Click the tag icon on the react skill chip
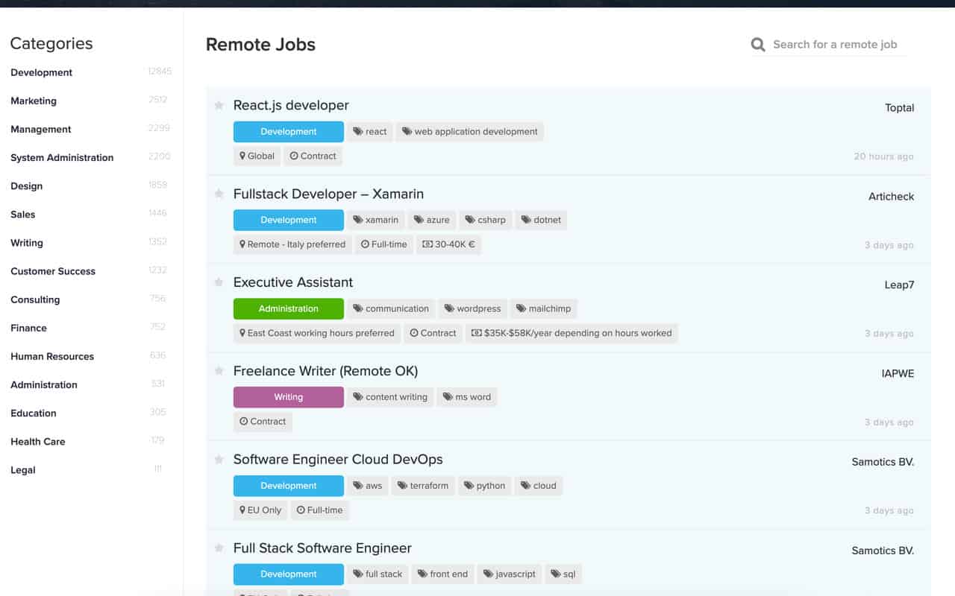Screen dimensions: 955x596 pos(357,131)
